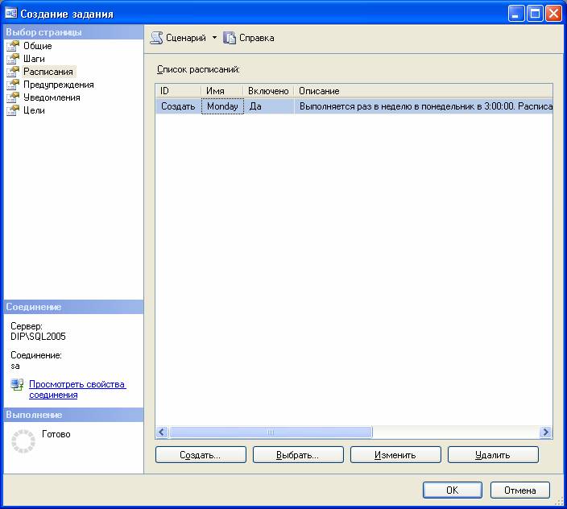
Task: Click the Удалить button
Action: (492, 455)
